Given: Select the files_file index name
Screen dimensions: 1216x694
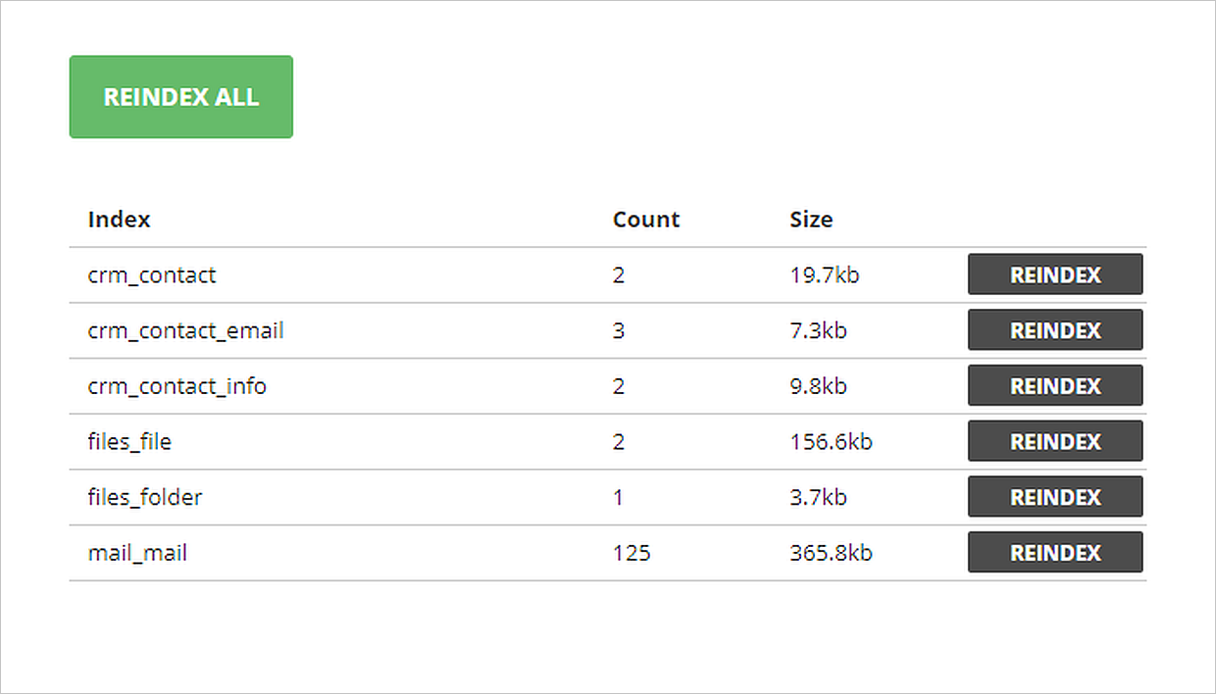Looking at the screenshot, I should (129, 442).
